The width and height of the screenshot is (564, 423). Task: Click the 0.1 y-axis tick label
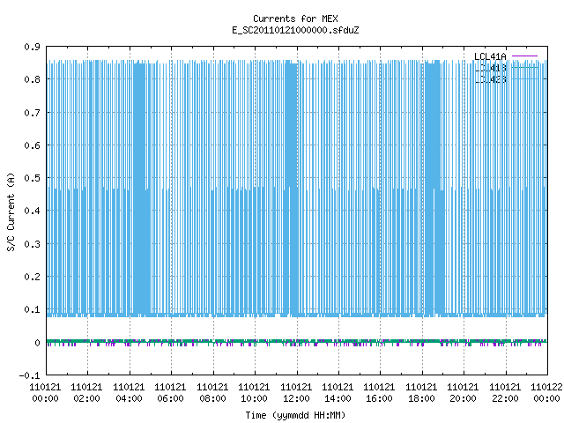32,309
